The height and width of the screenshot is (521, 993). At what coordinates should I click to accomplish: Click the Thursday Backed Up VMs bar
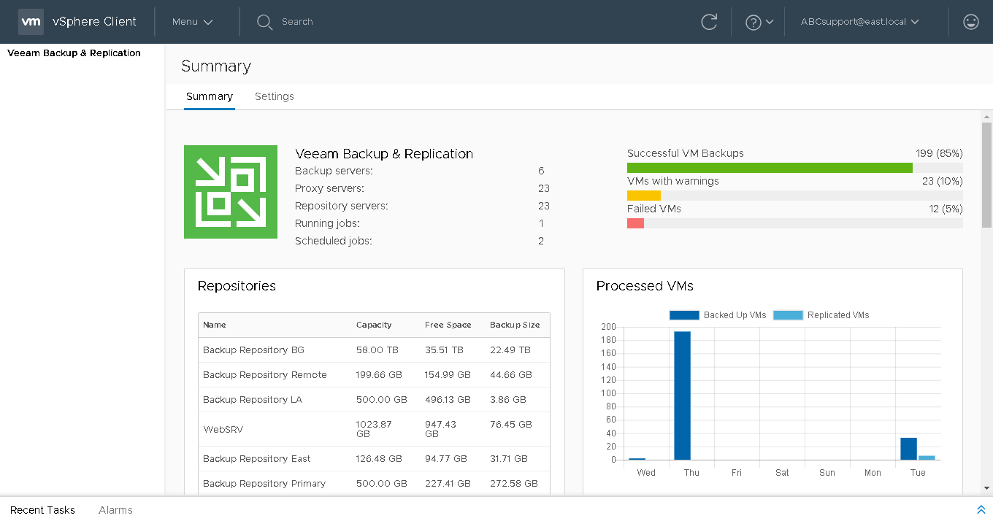click(x=682, y=395)
